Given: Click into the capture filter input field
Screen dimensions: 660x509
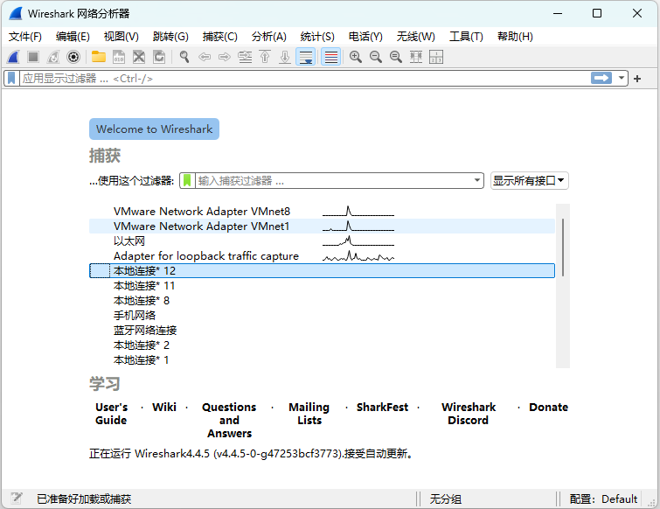Looking at the screenshot, I should click(x=334, y=181).
